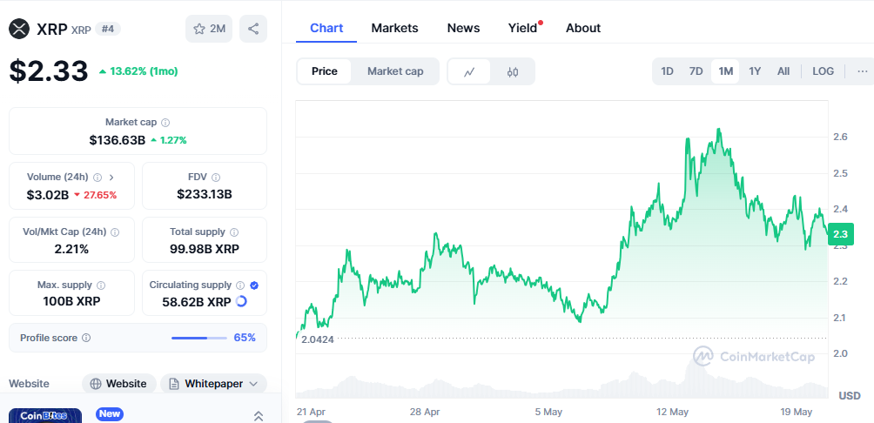The image size is (874, 423).
Task: Open the Yield tab
Action: (522, 28)
